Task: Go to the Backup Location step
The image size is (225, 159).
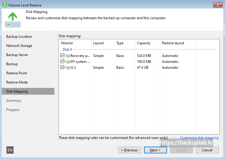Action: click(19, 37)
